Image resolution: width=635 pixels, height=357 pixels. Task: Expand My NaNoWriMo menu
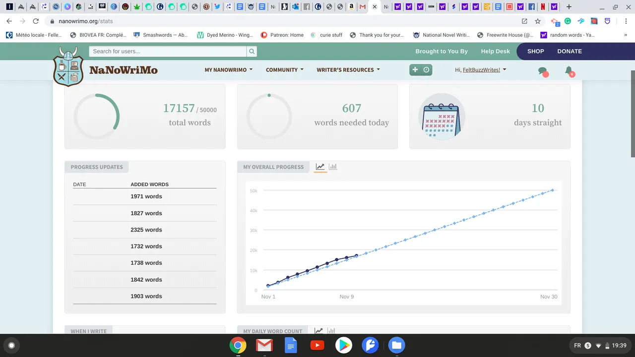(x=229, y=70)
